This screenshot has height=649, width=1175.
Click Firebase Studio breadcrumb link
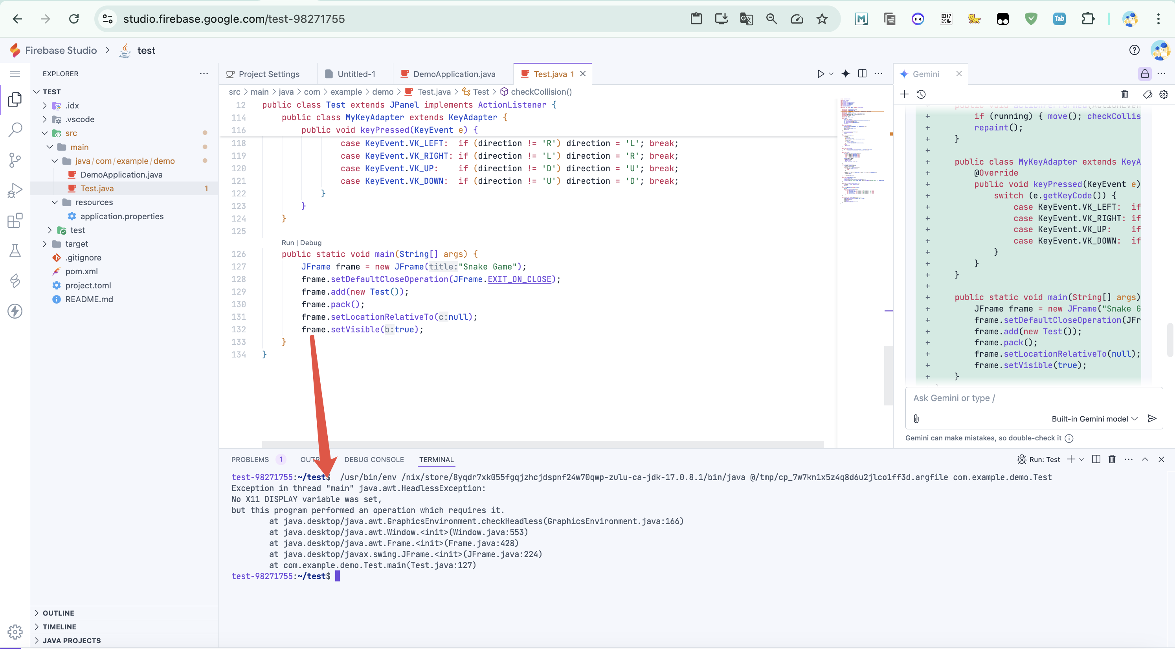(x=61, y=50)
